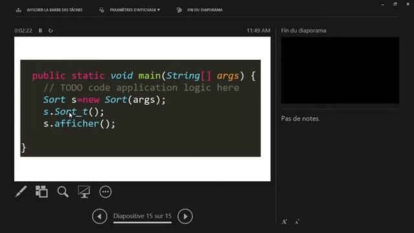Click the elapsed time 0:02:22

coord(23,30)
